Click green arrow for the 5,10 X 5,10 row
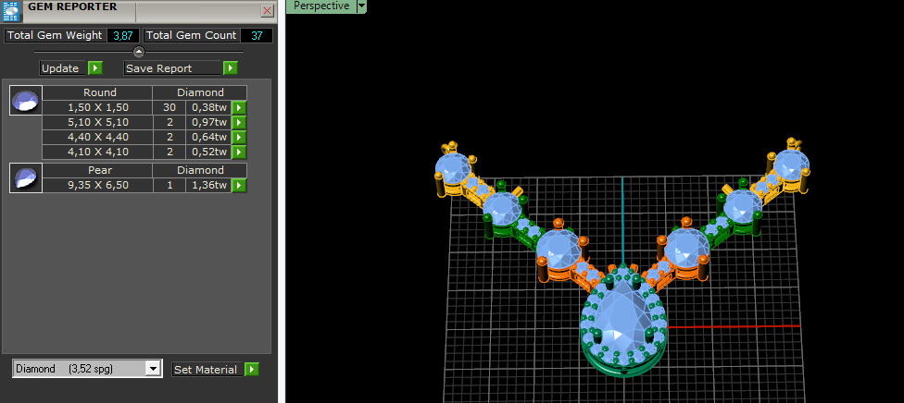Viewport: 904px width, 403px height. coord(239,123)
